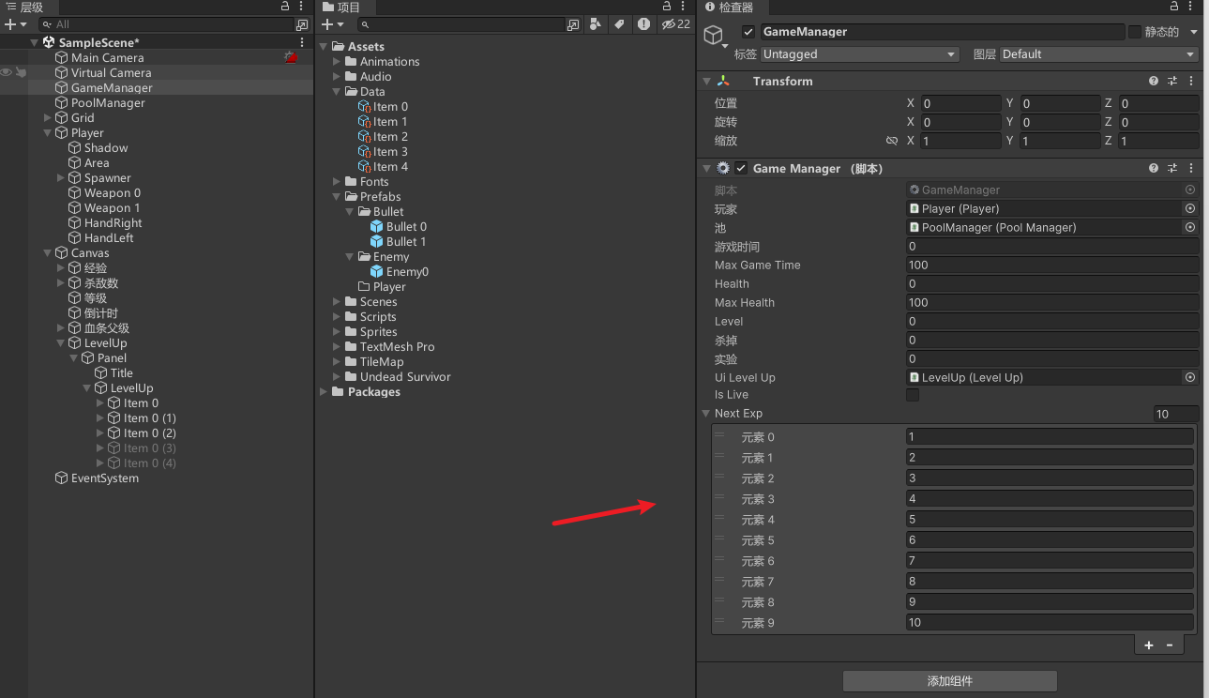Viewport: 1209px width, 698px height.
Task: Collapse the Canvas object in Hierarchy
Action: tap(48, 253)
